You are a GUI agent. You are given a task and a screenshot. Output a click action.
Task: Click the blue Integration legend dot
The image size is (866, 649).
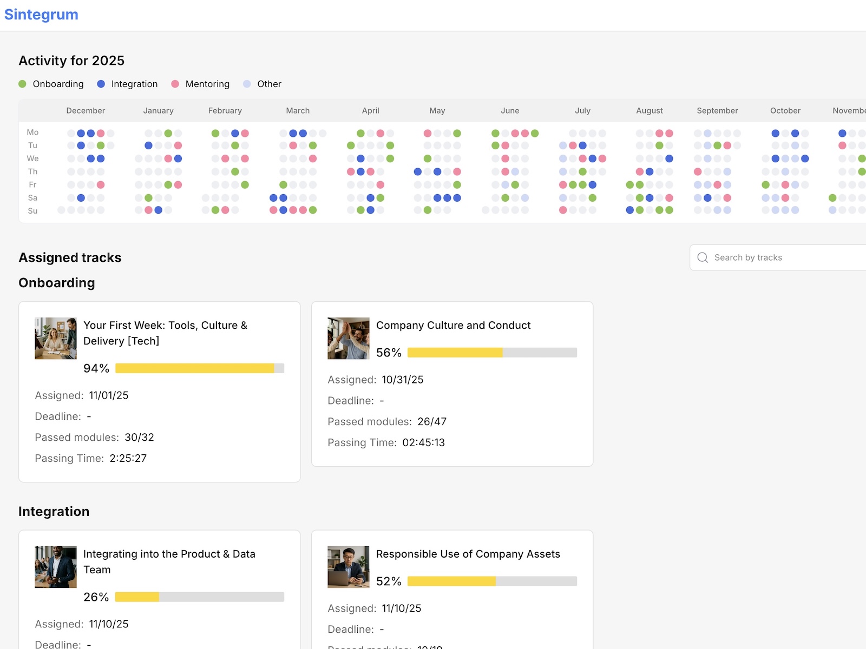coord(101,84)
